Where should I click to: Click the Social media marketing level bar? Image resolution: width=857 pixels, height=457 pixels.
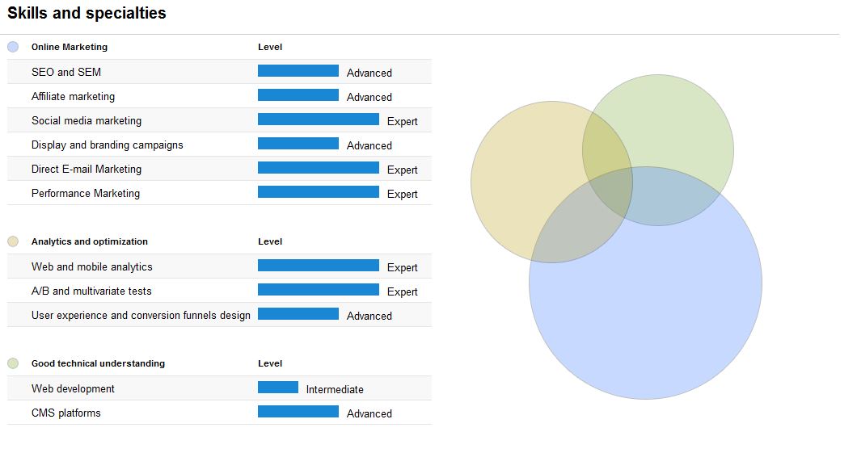[x=319, y=119]
